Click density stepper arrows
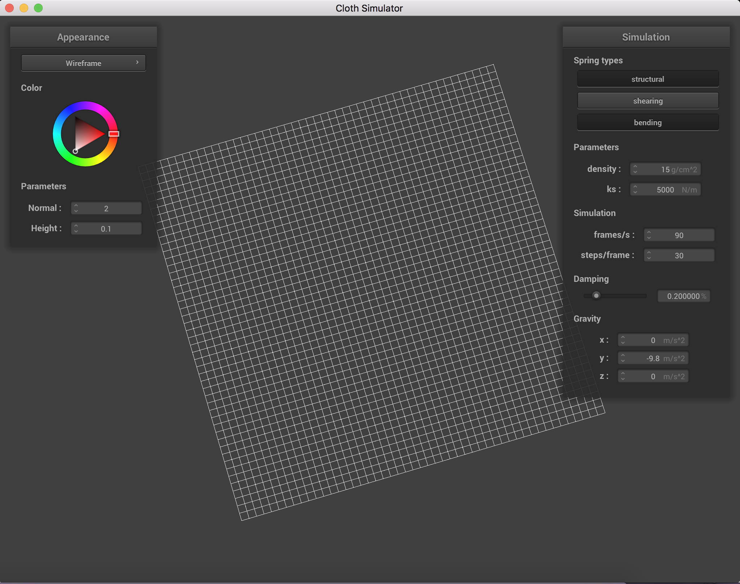 tap(635, 169)
